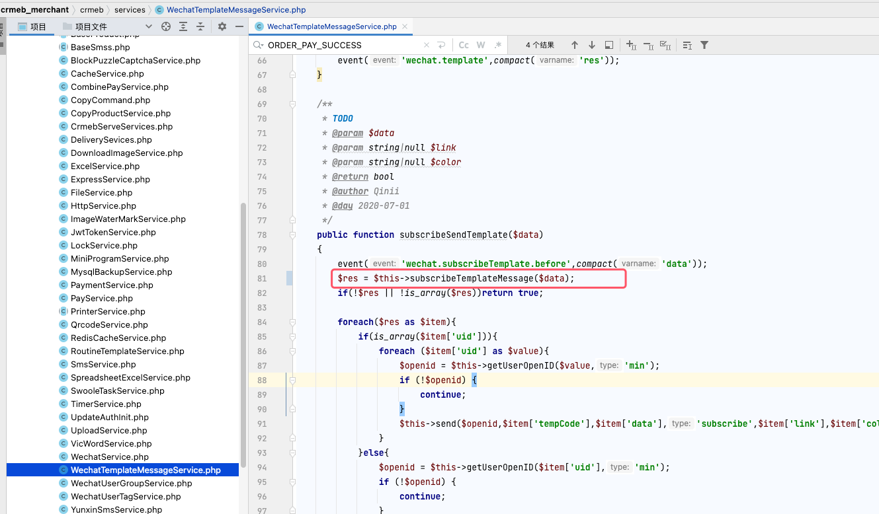Switch to the 项目 panel tab

click(32, 26)
